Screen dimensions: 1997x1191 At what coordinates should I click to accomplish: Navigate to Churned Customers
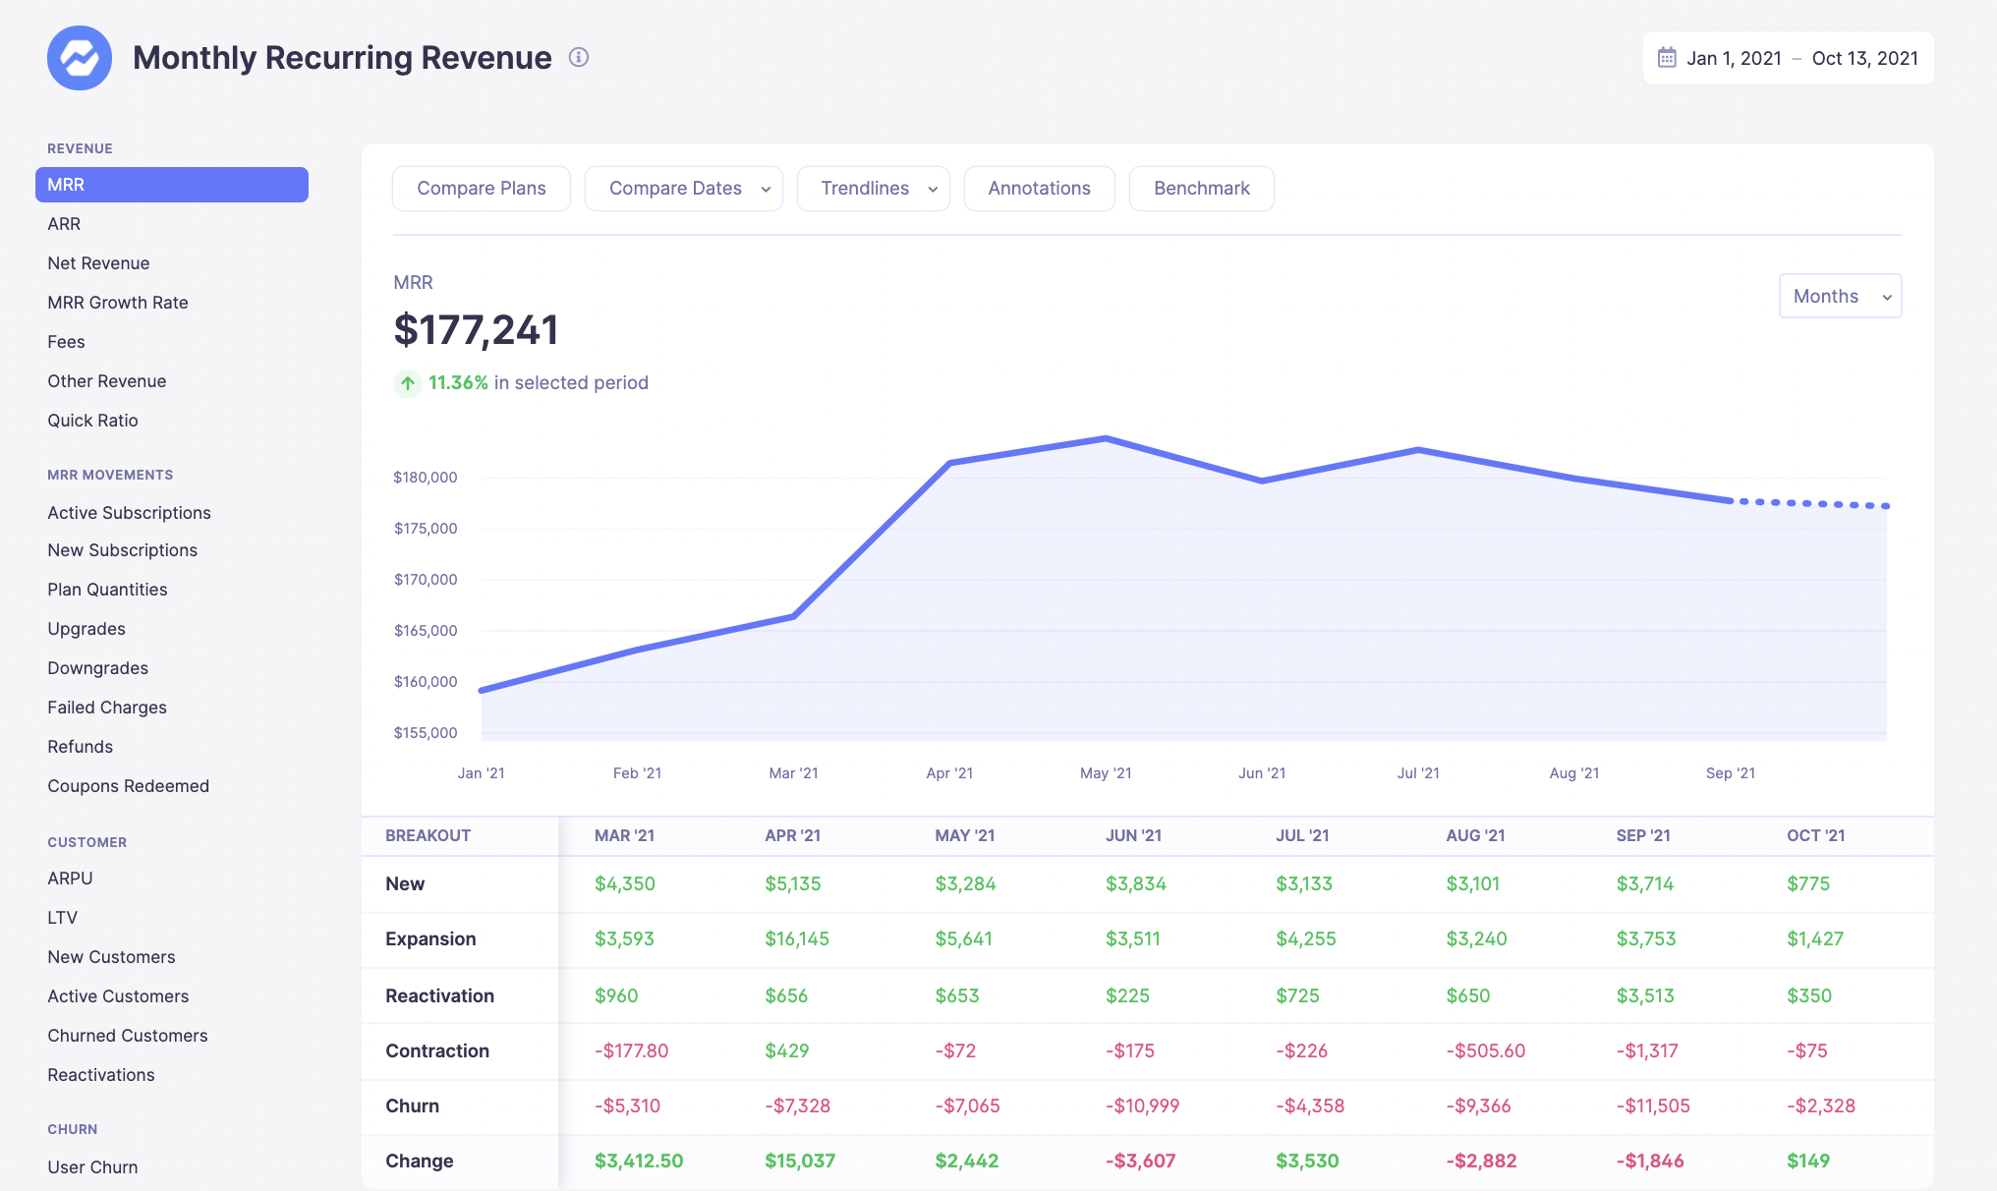[128, 1036]
